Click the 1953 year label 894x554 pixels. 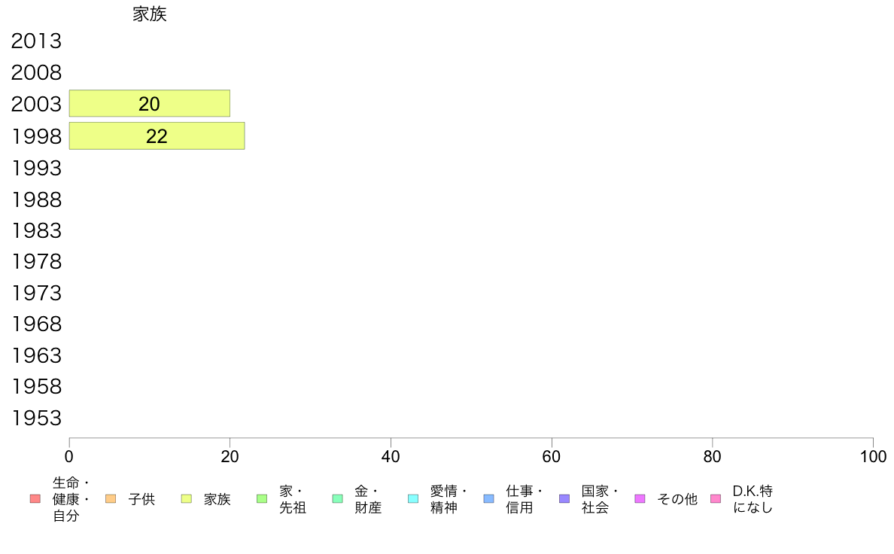pos(36,419)
